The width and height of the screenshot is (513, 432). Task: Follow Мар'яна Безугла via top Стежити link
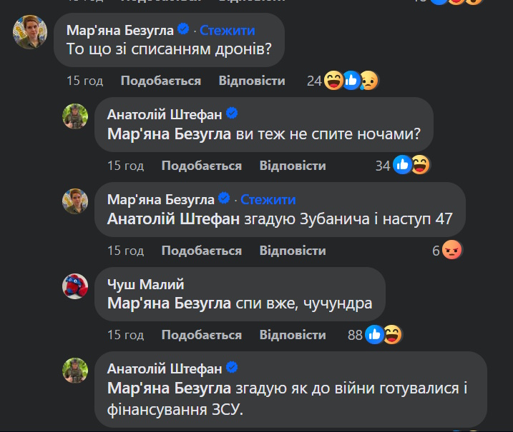pyautogui.click(x=227, y=30)
